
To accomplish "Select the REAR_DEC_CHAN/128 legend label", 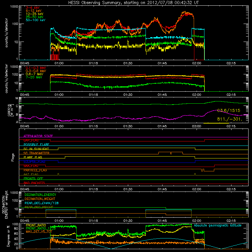I will click(x=42, y=203).
